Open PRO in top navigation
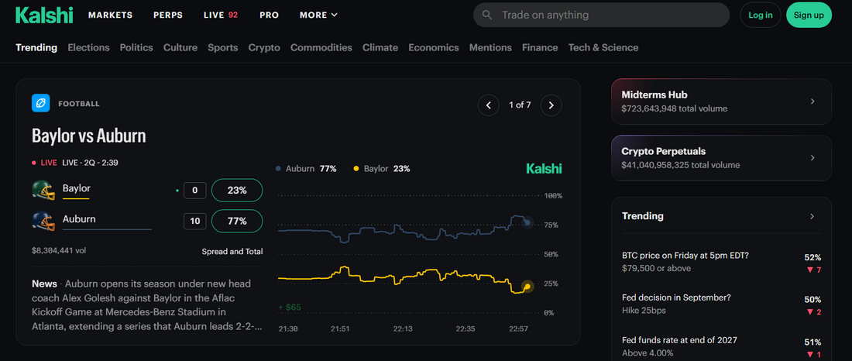This screenshot has height=361, width=852. coord(269,15)
